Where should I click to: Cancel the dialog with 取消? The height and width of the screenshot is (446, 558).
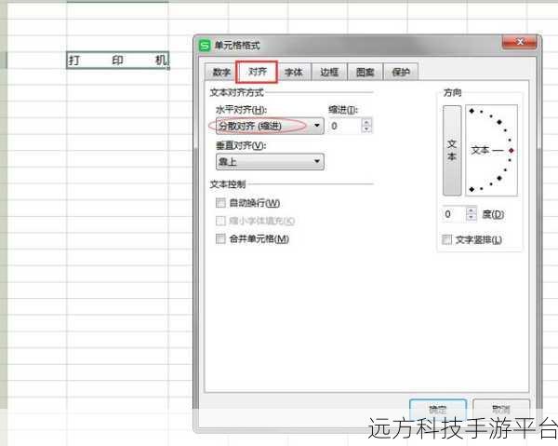[x=501, y=410]
